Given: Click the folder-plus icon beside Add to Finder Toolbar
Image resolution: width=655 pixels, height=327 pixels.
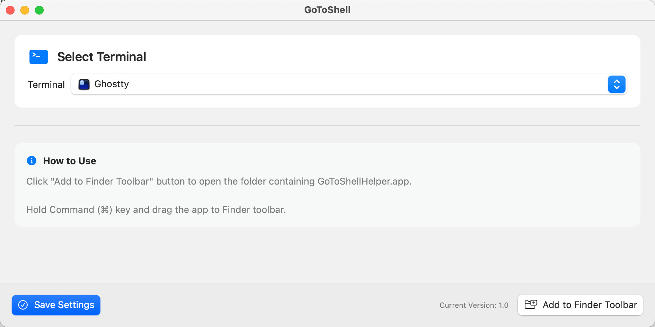Looking at the screenshot, I should tap(531, 304).
